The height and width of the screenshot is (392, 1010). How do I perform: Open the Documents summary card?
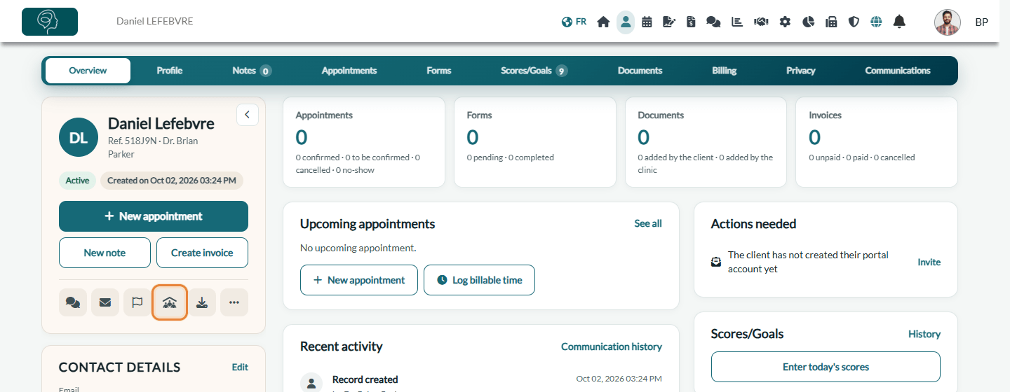706,142
